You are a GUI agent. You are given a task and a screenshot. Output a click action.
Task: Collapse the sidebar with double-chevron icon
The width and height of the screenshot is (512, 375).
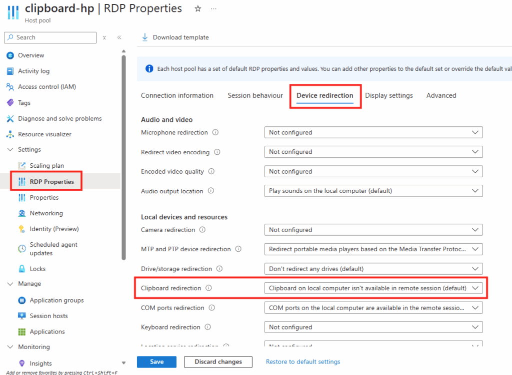[119, 37]
